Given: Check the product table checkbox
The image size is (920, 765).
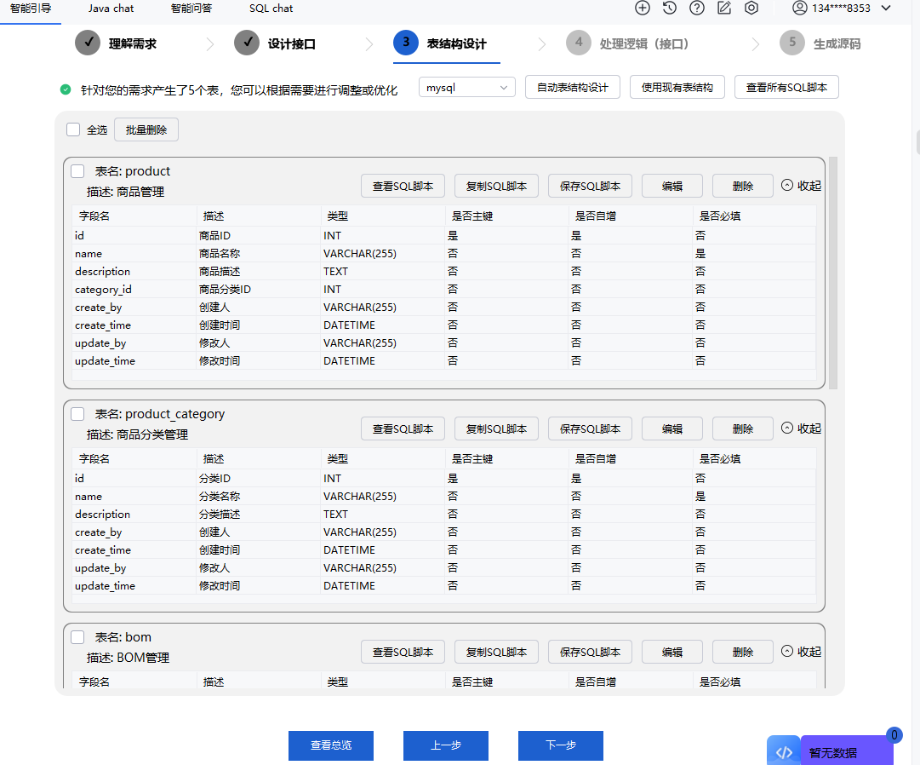Looking at the screenshot, I should point(77,171).
